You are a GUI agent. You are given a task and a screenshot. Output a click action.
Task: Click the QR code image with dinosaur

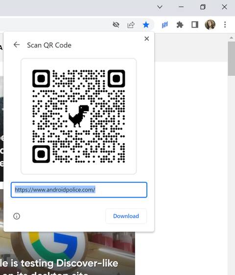click(x=79, y=116)
